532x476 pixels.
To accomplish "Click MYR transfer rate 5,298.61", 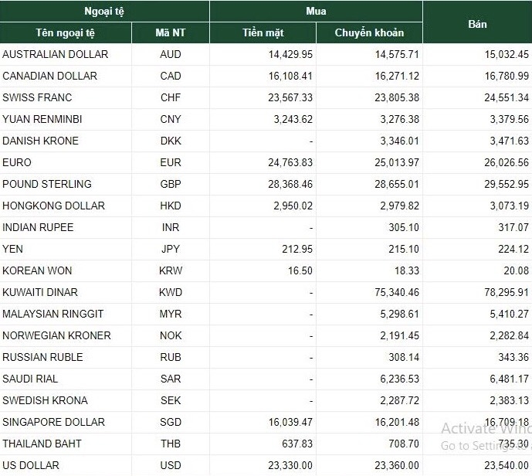I will [x=400, y=314].
